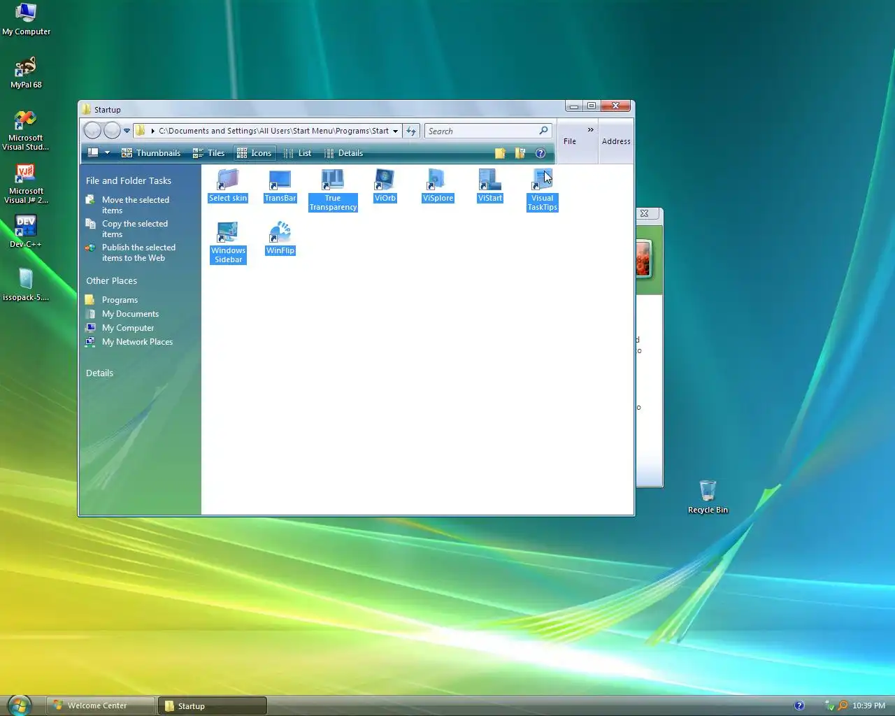
Task: Select the True Transparency shortcut
Action: click(333, 190)
